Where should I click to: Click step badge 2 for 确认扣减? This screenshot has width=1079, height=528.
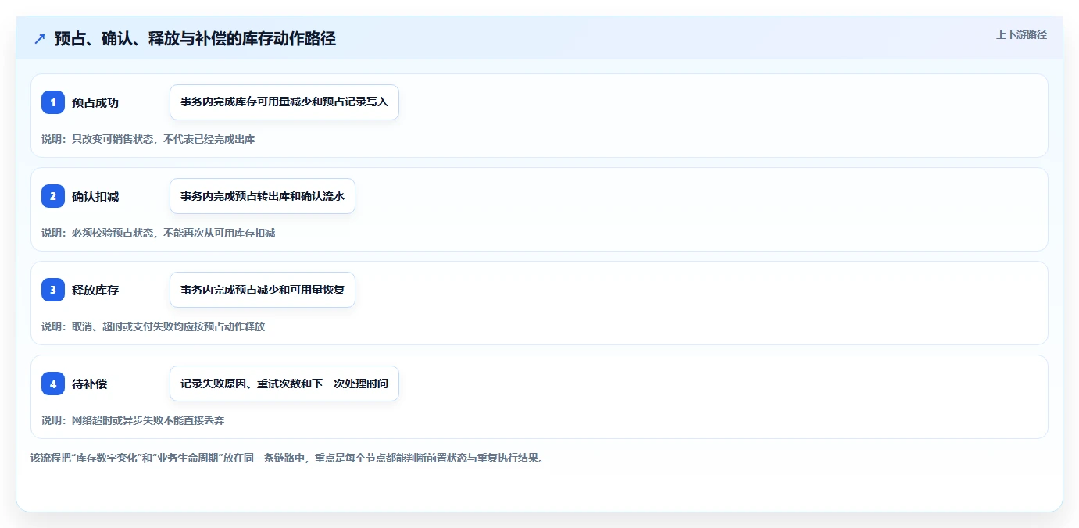53,196
